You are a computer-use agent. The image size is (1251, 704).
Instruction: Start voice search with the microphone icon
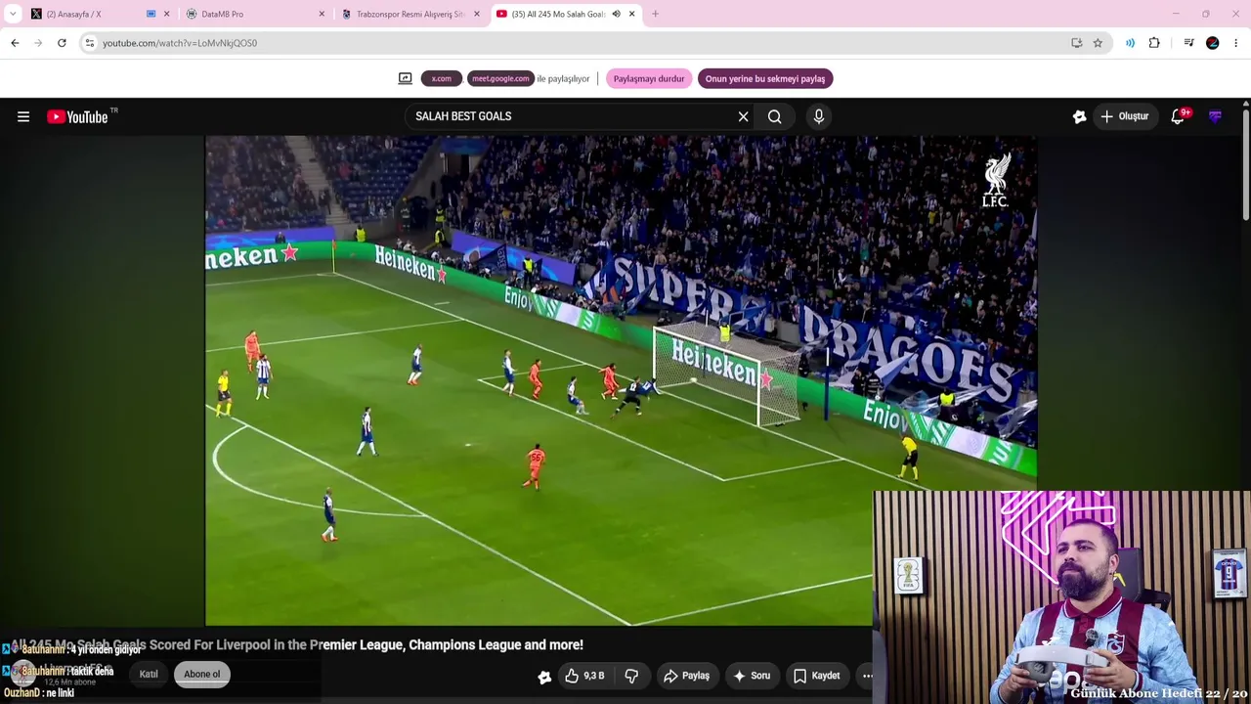coord(819,116)
